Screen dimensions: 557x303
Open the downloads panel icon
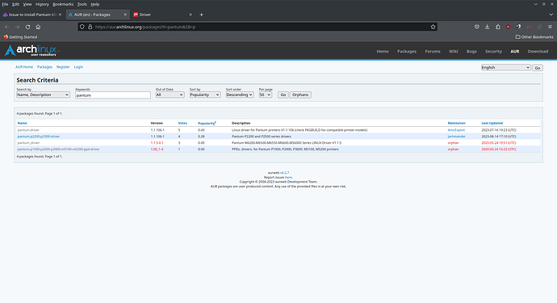click(x=487, y=27)
